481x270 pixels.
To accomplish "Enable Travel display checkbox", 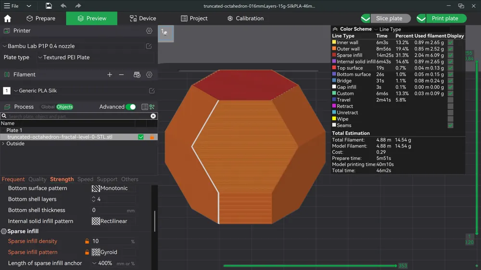I will 450,100.
